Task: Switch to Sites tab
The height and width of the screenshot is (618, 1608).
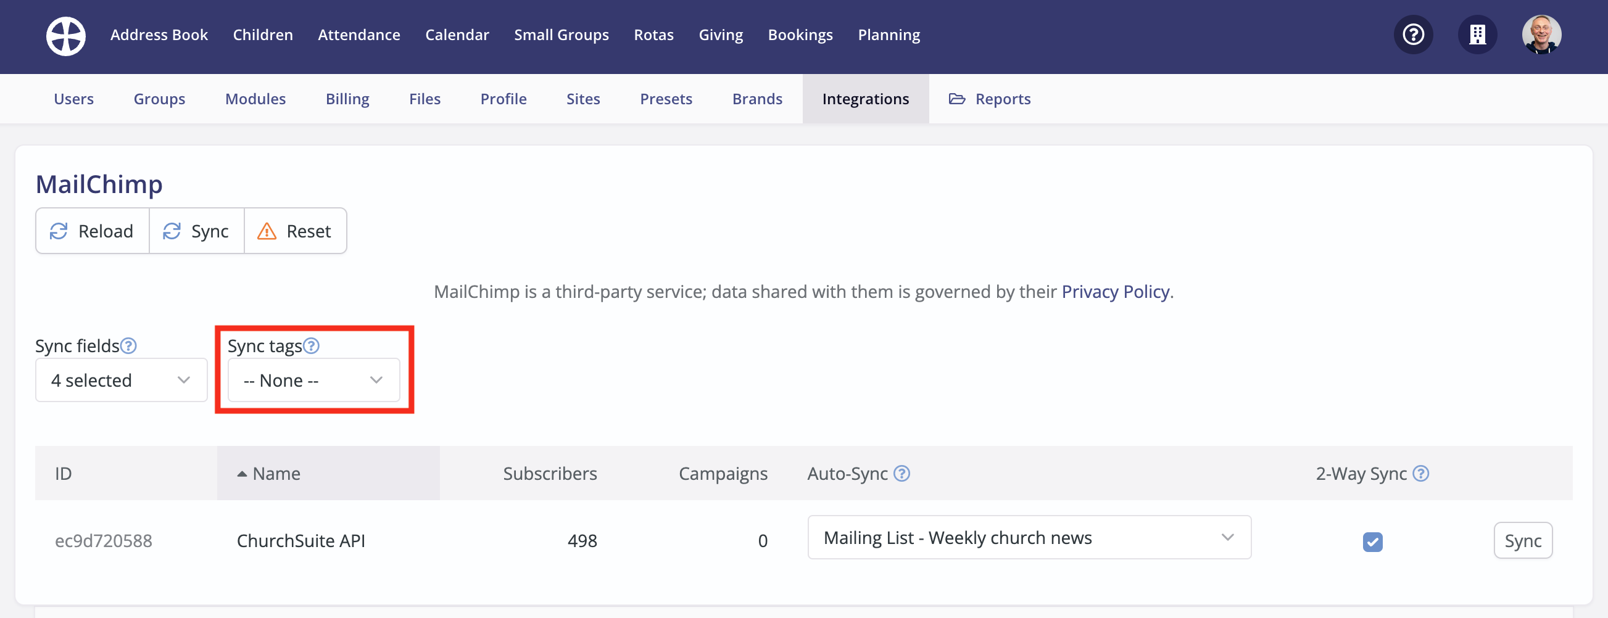Action: point(583,99)
